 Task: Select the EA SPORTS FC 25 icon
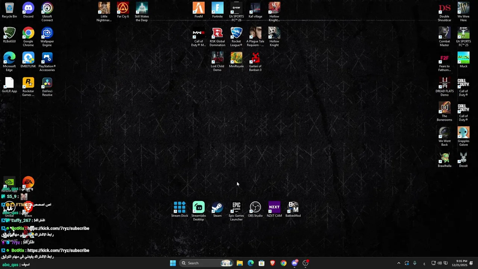[463, 37]
